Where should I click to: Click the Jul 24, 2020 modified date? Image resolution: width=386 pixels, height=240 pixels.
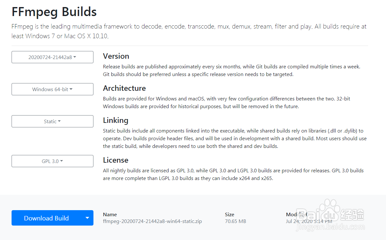(x=309, y=221)
